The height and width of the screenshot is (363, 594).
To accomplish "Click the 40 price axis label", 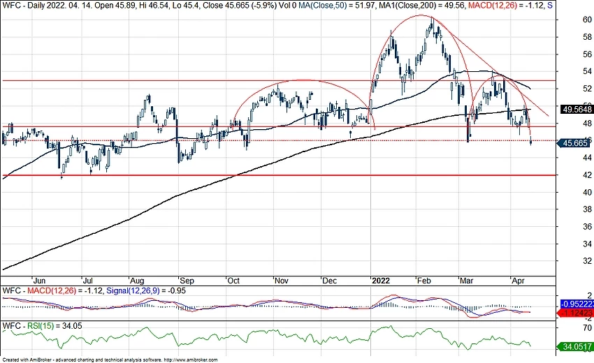I will tap(587, 192).
